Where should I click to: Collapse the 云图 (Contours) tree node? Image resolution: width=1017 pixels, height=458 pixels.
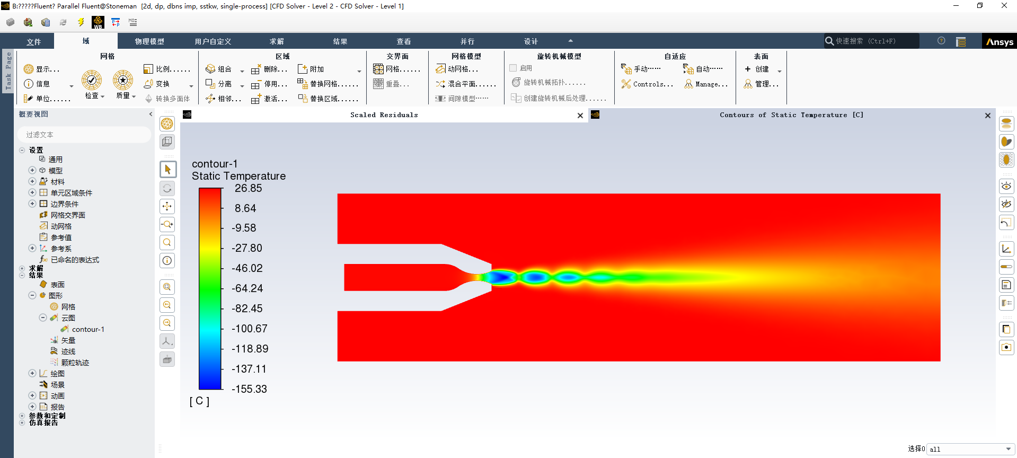[43, 318]
